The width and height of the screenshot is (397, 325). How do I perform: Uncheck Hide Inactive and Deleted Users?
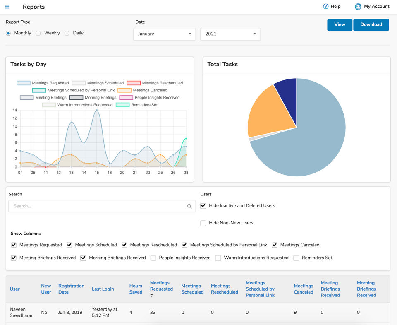203,206
